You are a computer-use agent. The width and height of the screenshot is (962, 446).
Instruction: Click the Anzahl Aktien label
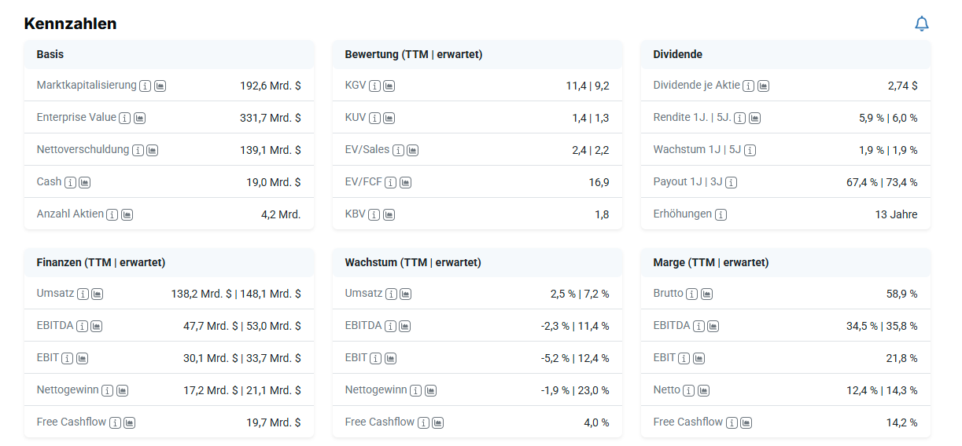click(70, 214)
